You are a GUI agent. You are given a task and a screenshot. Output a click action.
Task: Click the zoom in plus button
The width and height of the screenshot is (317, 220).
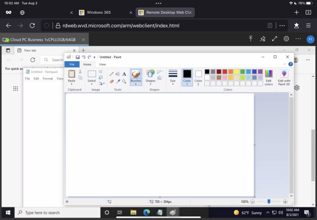click(285, 202)
